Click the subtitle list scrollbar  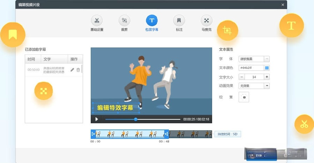pos(82,69)
